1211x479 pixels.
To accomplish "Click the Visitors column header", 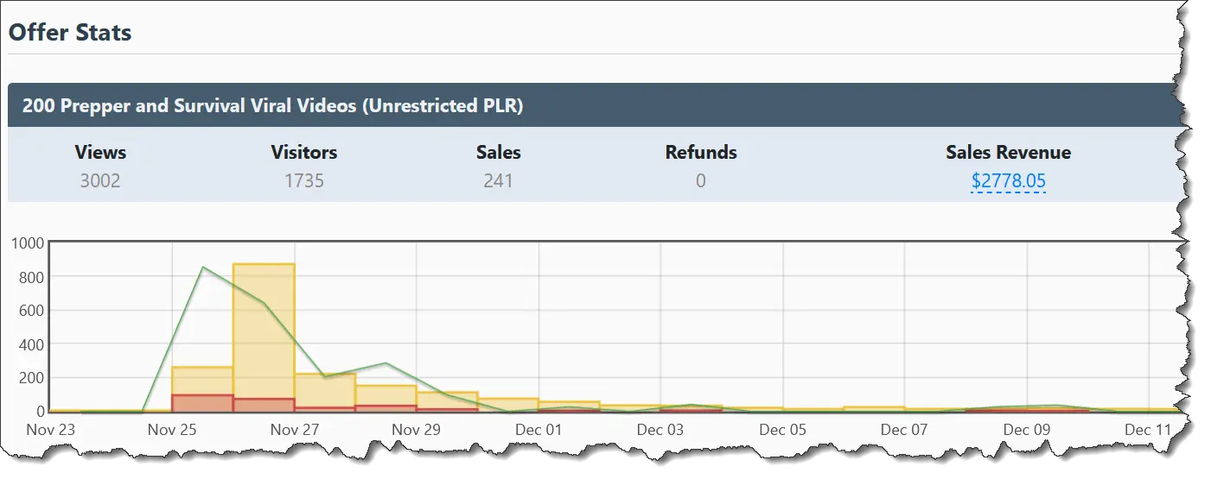I will (303, 153).
